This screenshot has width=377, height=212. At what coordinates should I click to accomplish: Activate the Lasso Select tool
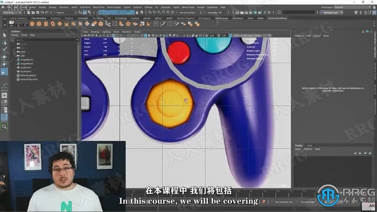tap(4, 43)
